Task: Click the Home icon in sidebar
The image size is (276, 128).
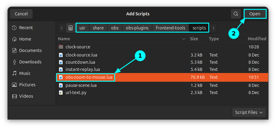Action: tap(14, 39)
